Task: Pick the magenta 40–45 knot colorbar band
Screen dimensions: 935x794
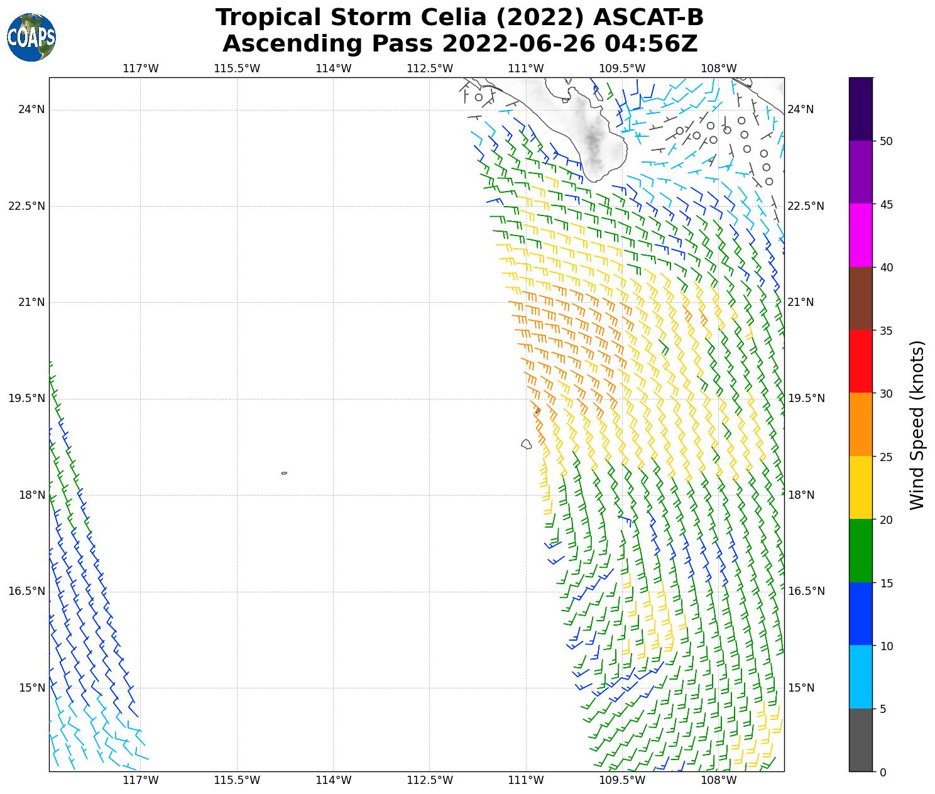Action: pos(860,235)
